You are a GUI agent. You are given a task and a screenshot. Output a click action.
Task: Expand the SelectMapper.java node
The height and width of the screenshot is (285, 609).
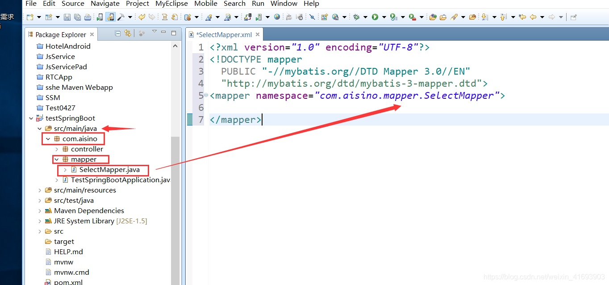tap(65, 170)
